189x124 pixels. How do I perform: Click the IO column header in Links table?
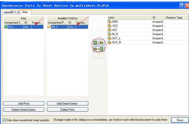158,17
